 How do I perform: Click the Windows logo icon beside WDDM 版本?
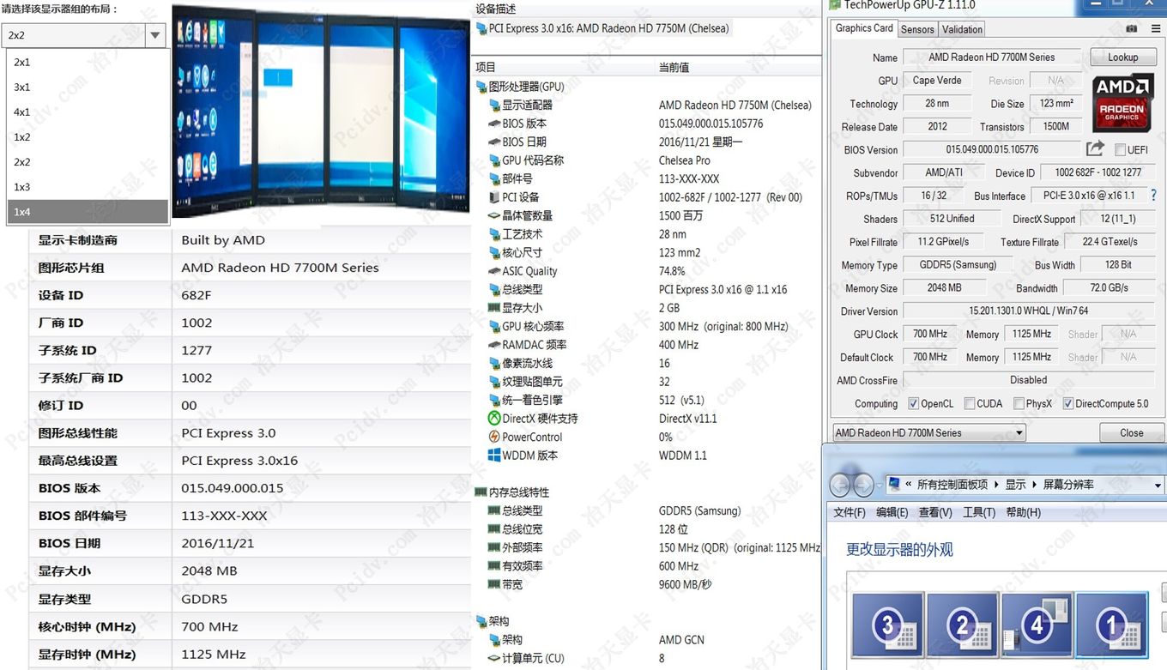(494, 456)
